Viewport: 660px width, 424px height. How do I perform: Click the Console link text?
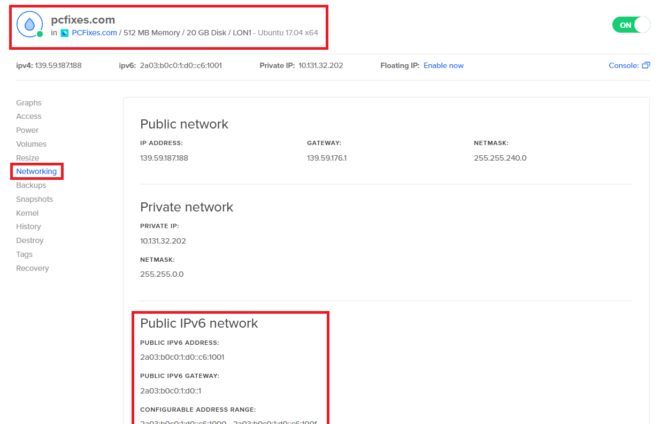click(624, 65)
